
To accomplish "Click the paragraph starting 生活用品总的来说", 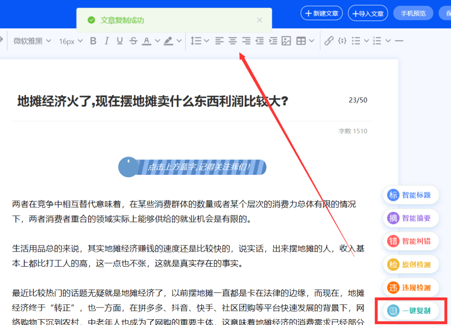I will click(188, 256).
